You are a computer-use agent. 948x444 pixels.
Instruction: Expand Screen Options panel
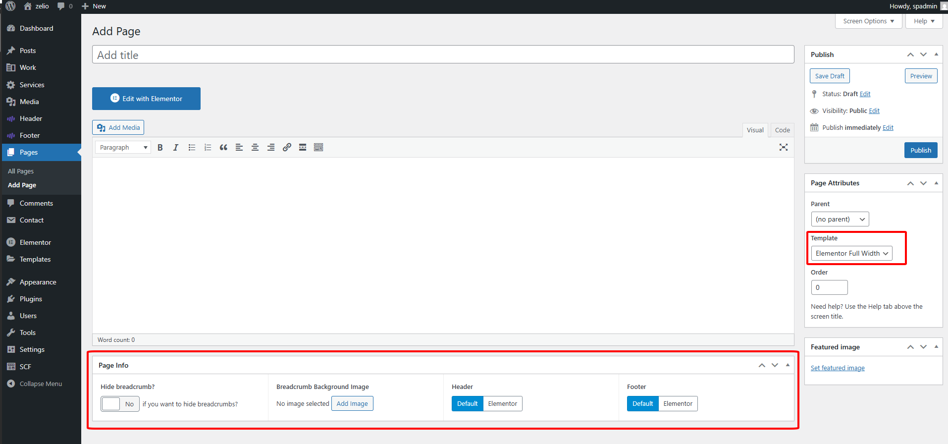pyautogui.click(x=868, y=21)
